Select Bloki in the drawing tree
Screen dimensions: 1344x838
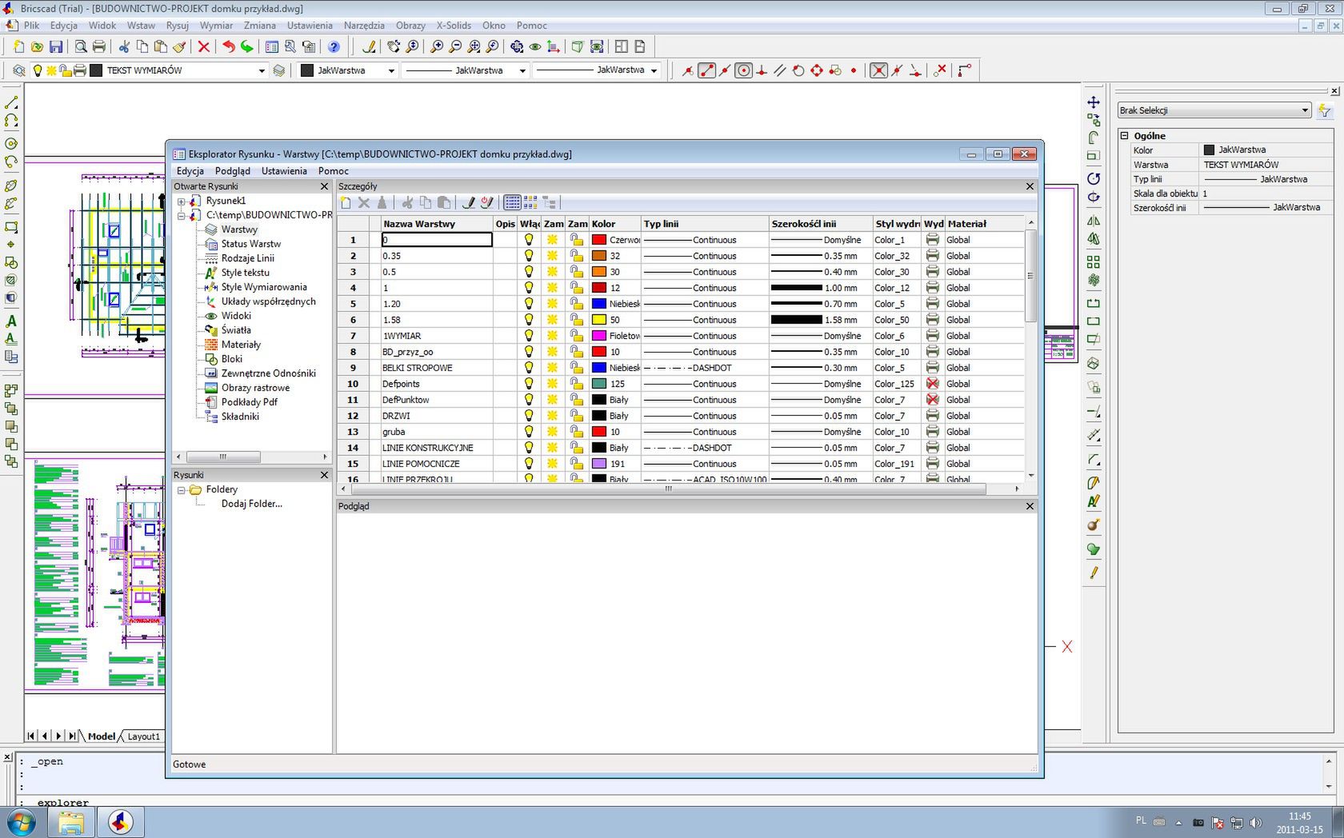[232, 359]
